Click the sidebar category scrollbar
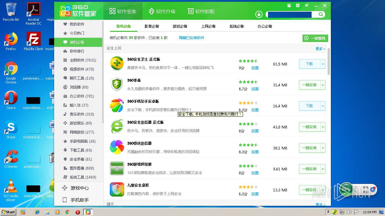This screenshot has width=385, height=216. pos(103,72)
